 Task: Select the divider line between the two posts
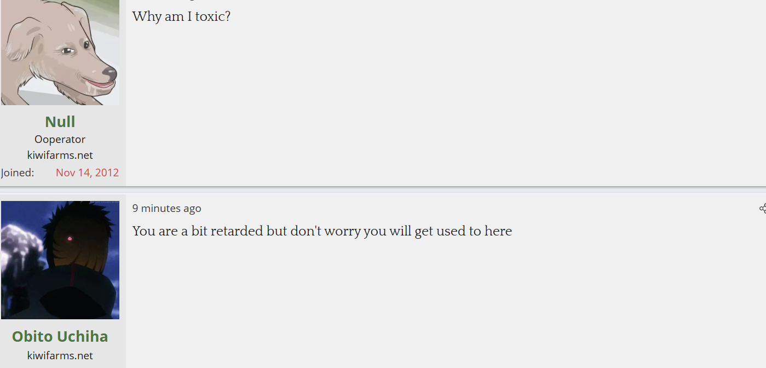tap(383, 189)
